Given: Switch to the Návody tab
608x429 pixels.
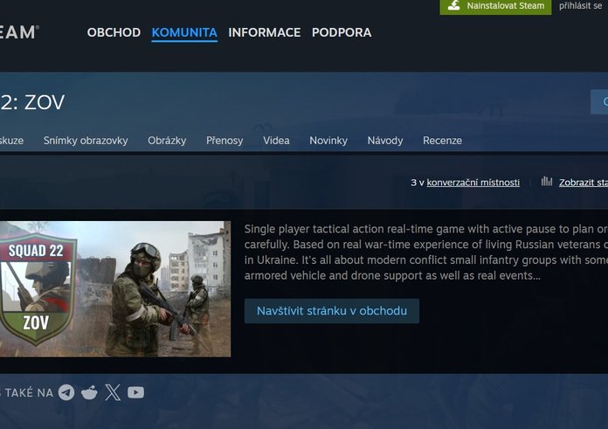Looking at the screenshot, I should pos(385,141).
